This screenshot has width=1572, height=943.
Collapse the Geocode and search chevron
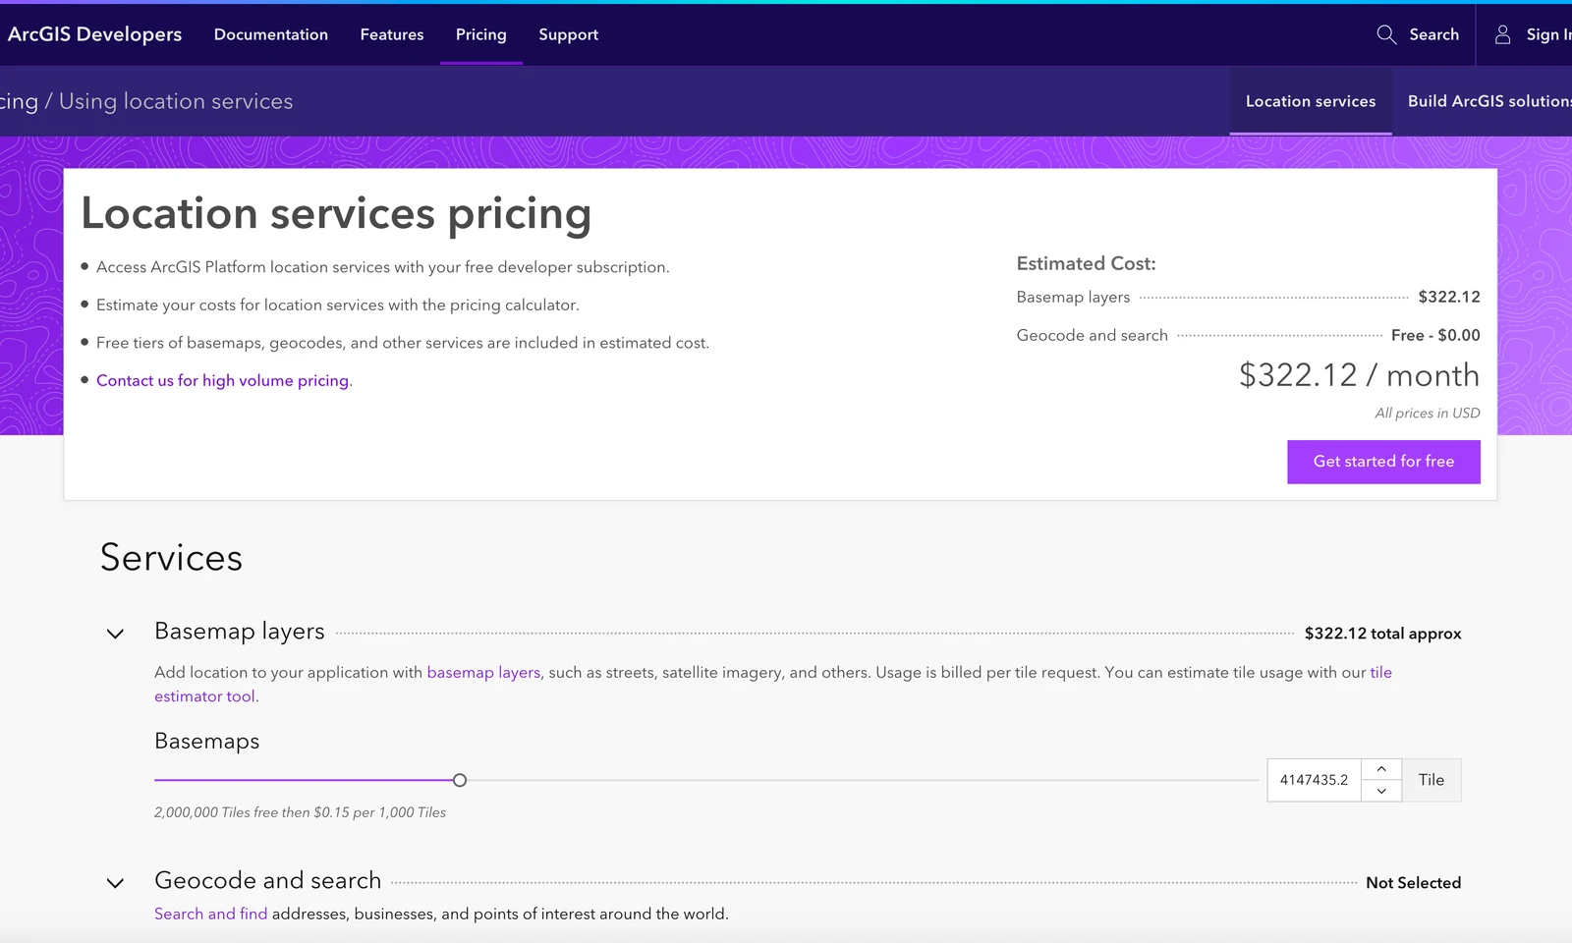(x=115, y=883)
